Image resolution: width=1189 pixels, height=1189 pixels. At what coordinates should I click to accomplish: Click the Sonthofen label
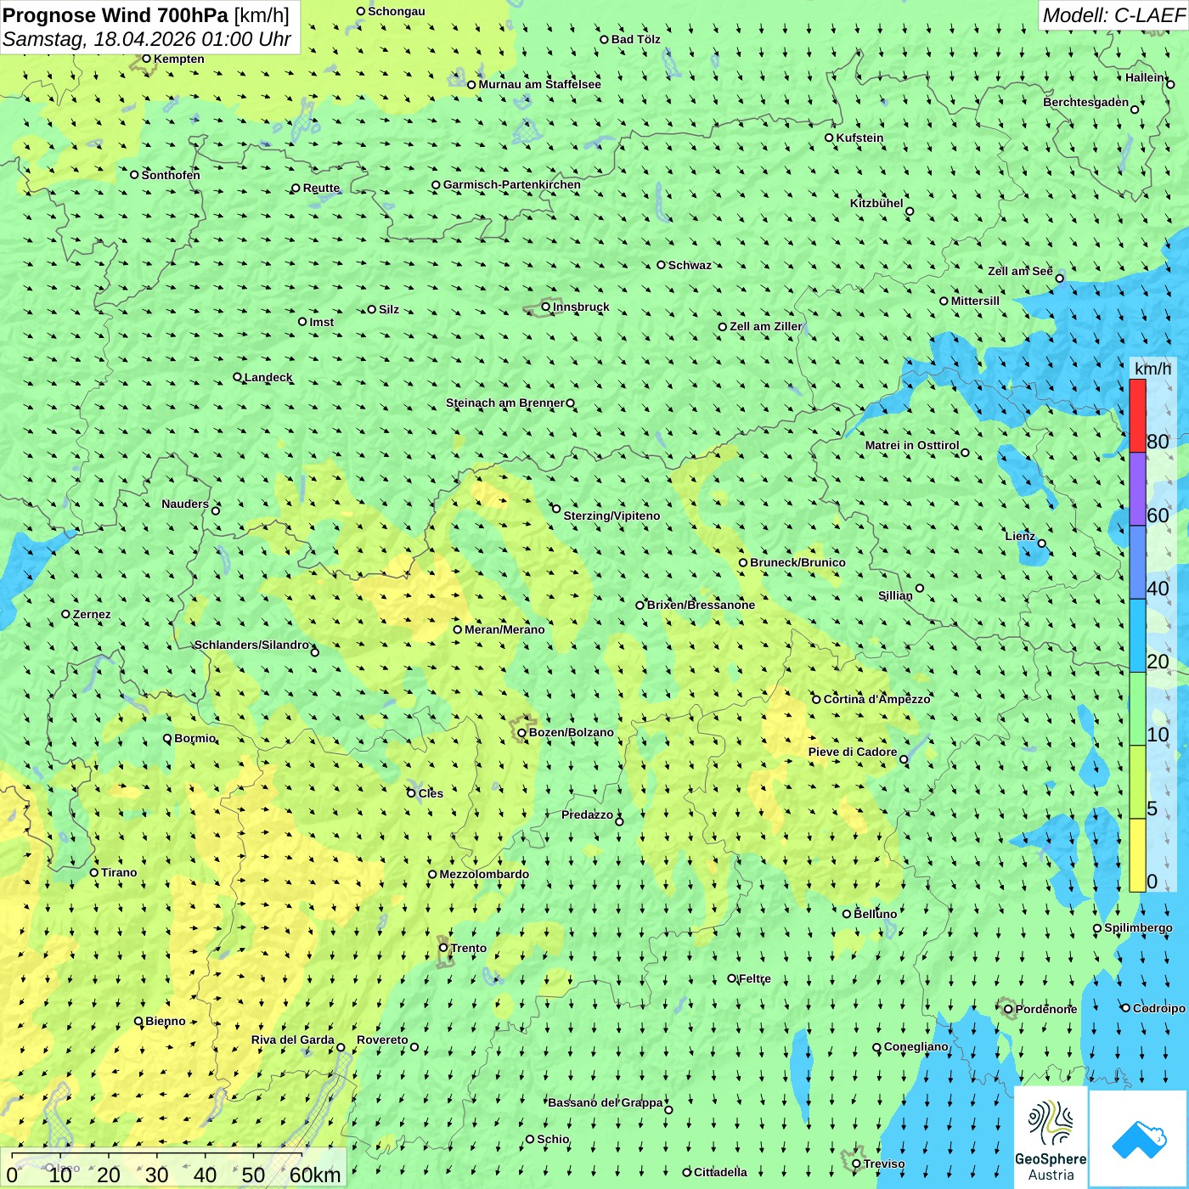pos(171,175)
